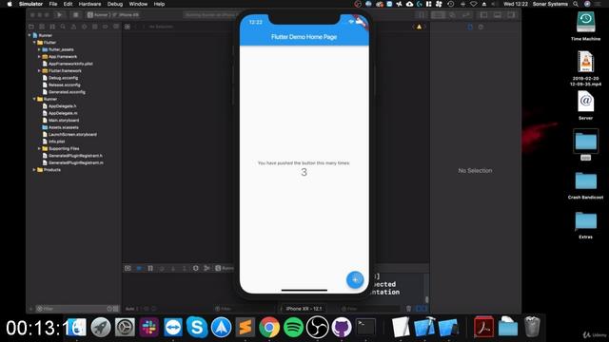Open Slack from the Dock
609x342 pixels.
pos(148,327)
